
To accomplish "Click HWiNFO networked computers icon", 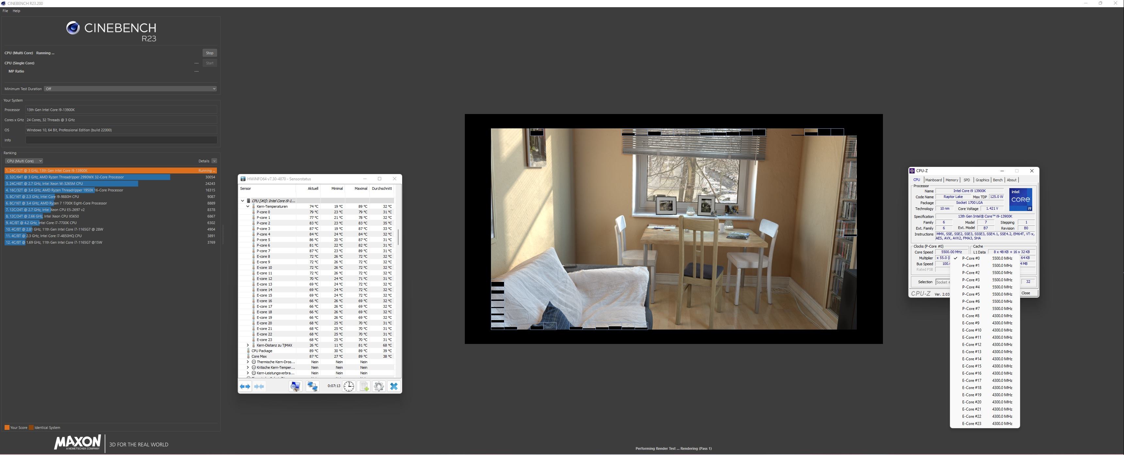I will click(x=312, y=386).
